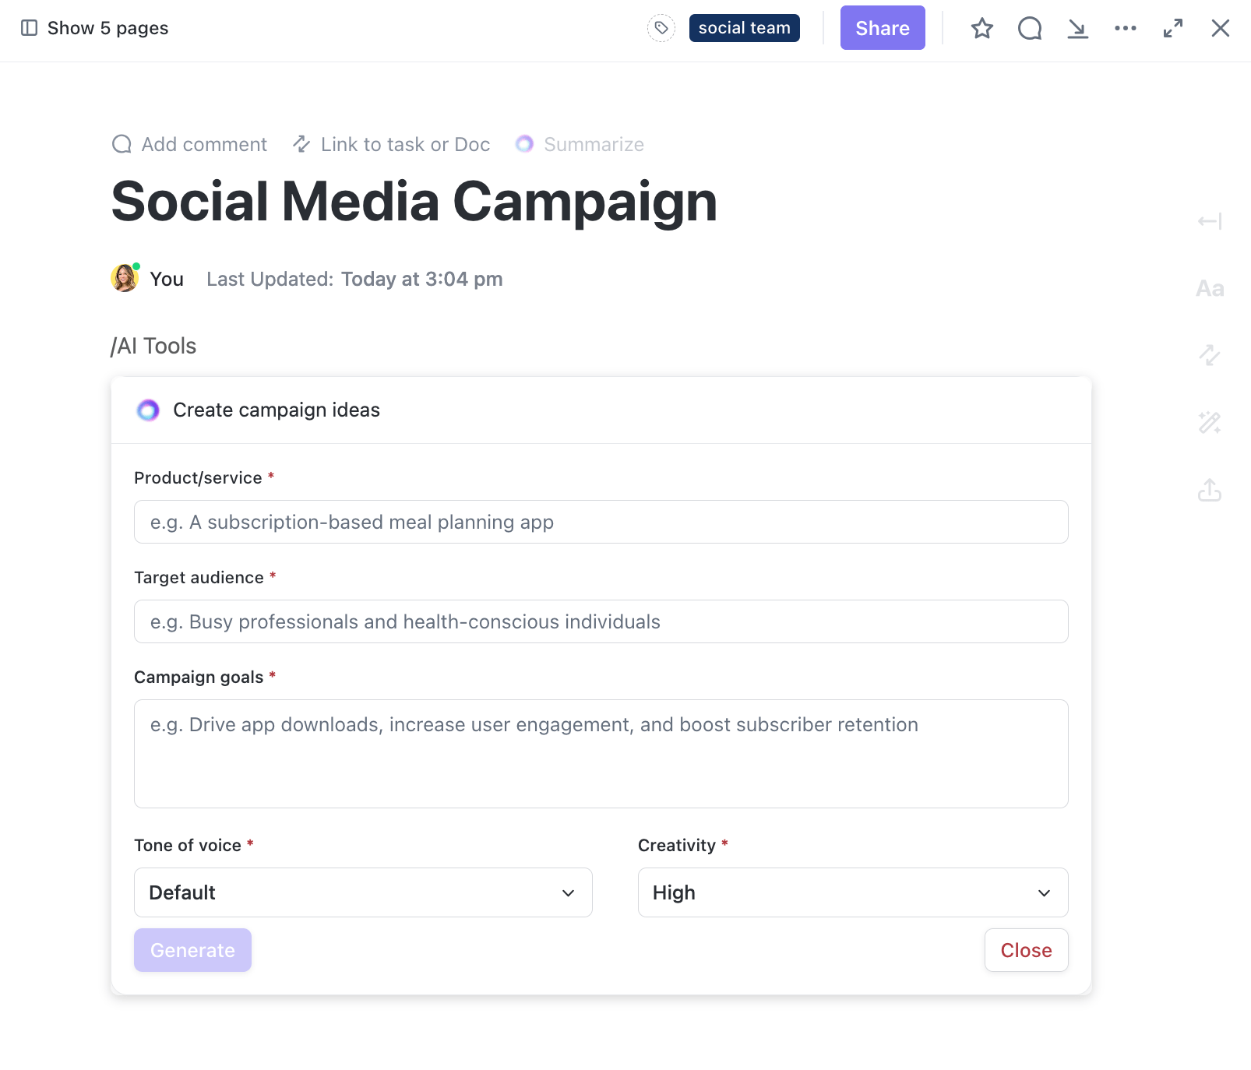The width and height of the screenshot is (1251, 1070).
Task: Open the Tone of voice dropdown
Action: point(363,892)
